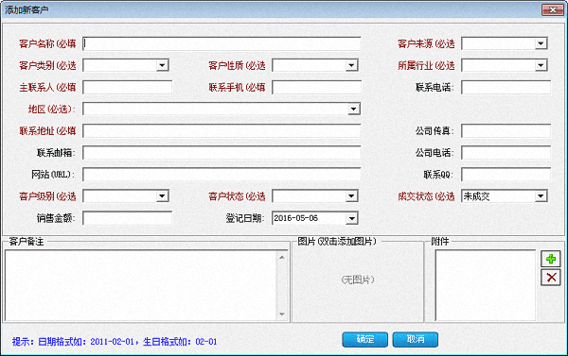Open the 客户来源 dropdown
This screenshot has width=568, height=356.
tap(541, 43)
